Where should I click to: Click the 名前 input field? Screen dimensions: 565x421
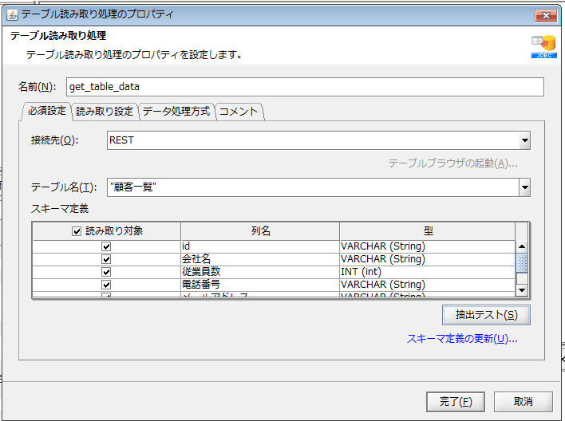click(x=305, y=87)
